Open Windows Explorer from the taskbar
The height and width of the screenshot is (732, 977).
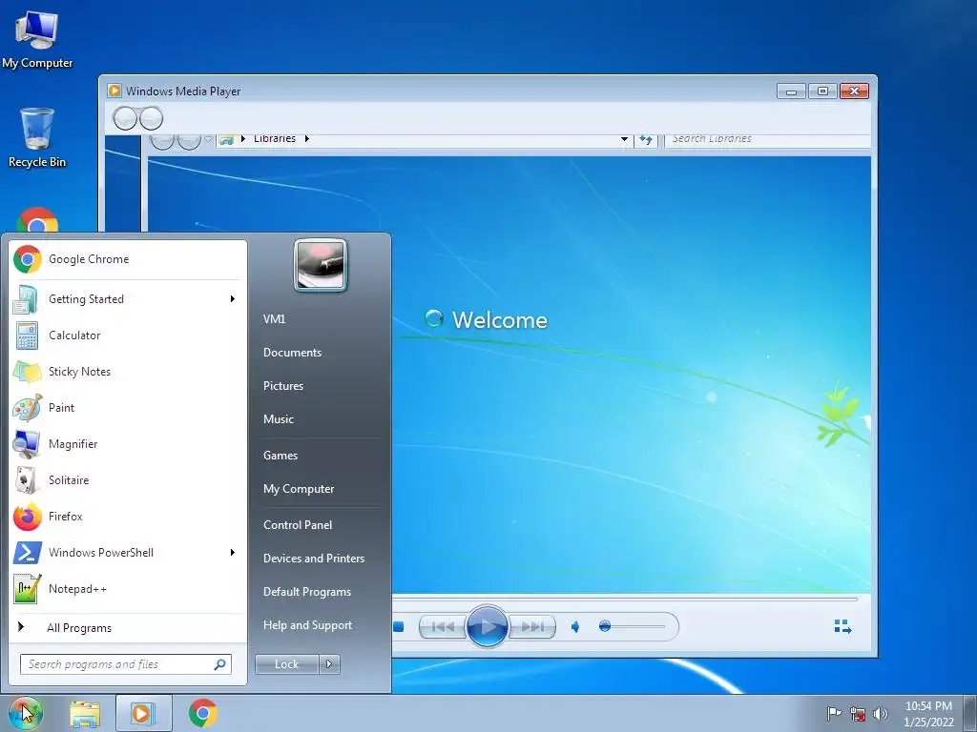tap(85, 713)
